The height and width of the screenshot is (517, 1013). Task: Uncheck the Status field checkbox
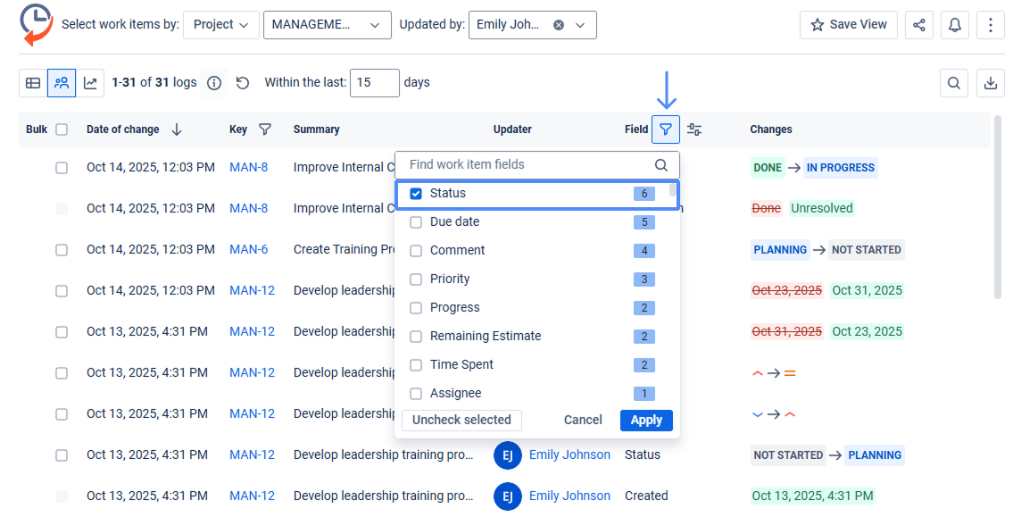tap(416, 194)
